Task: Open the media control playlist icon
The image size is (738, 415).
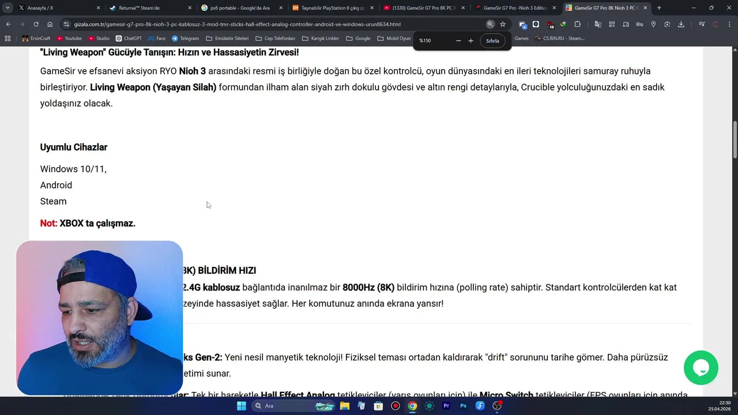Action: point(702,24)
